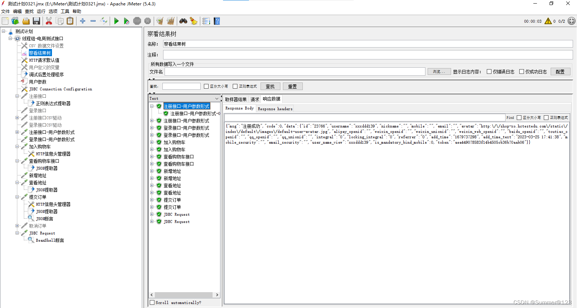Click the Stop test icon
The image size is (577, 308).
(x=137, y=21)
